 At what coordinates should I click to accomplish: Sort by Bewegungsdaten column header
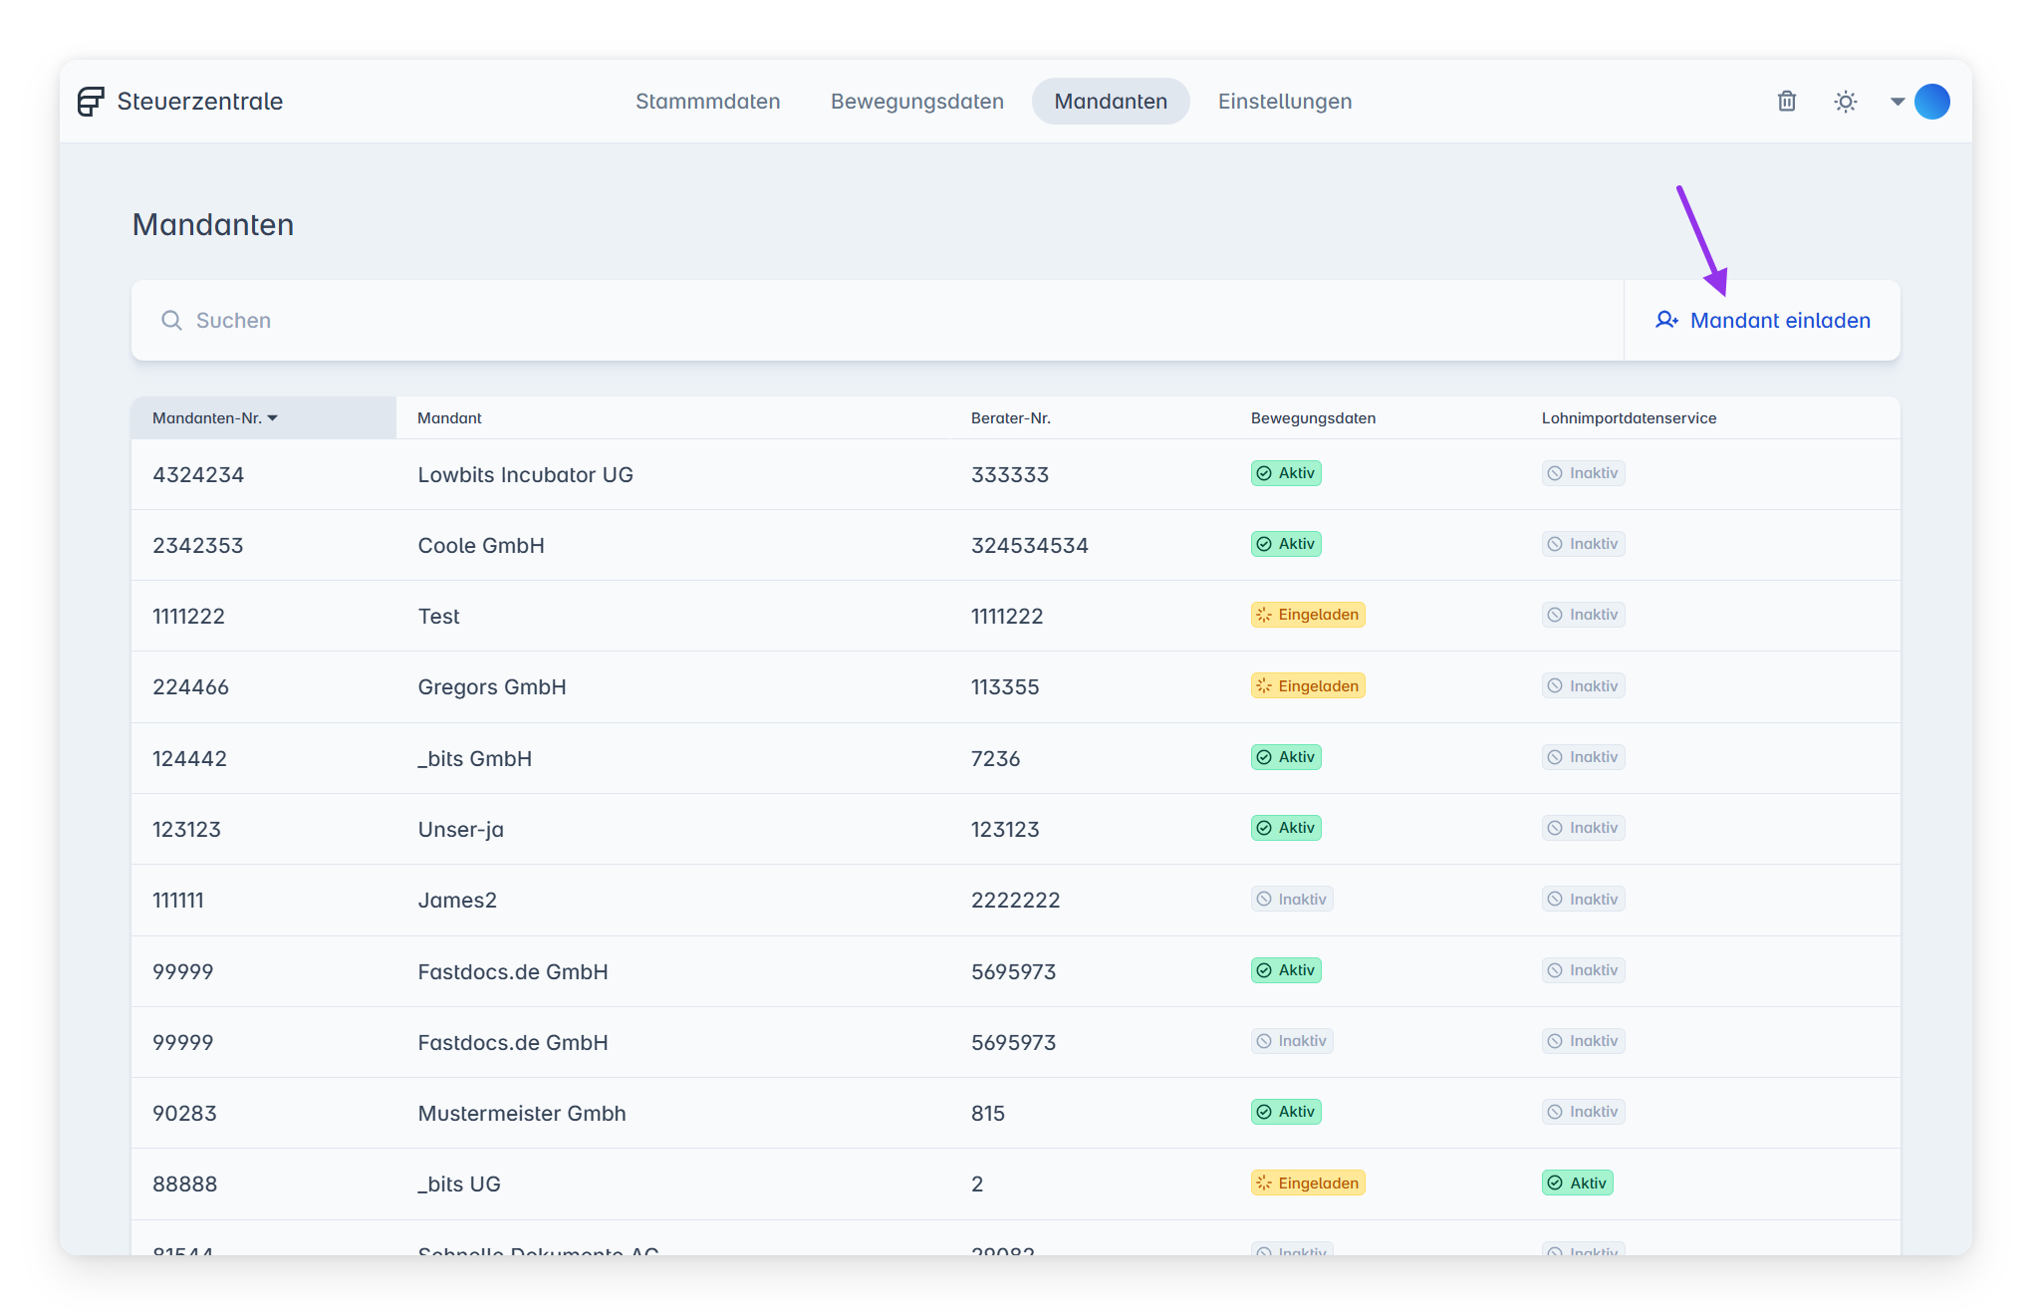pos(1313,418)
